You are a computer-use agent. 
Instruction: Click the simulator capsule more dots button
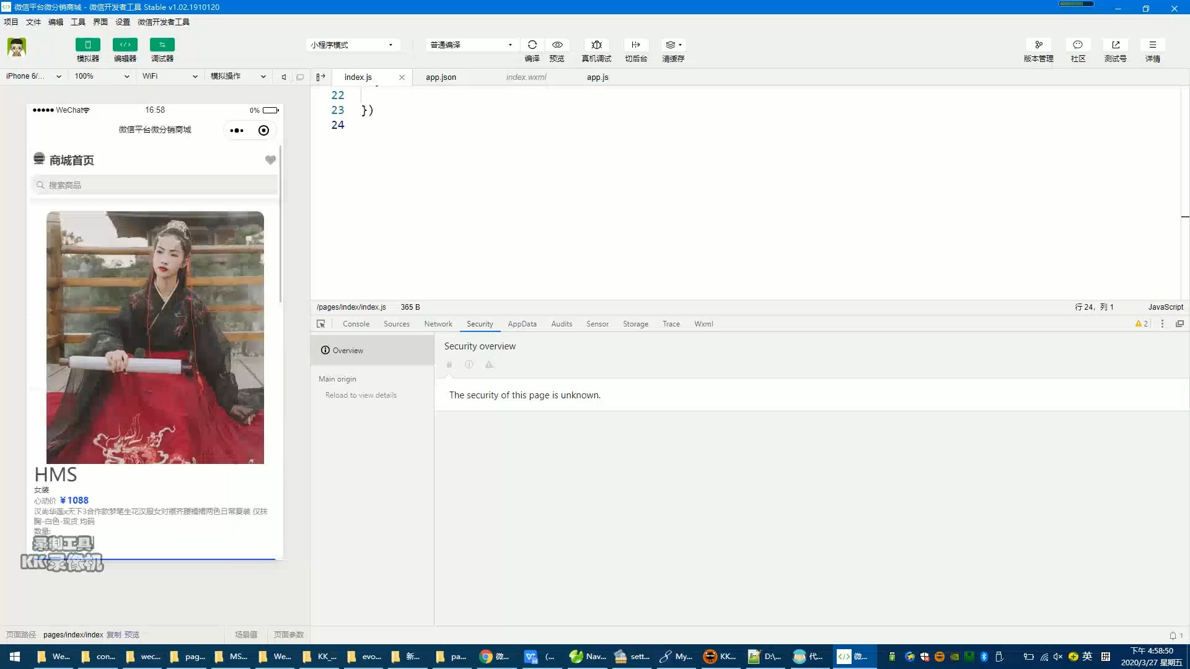237,130
